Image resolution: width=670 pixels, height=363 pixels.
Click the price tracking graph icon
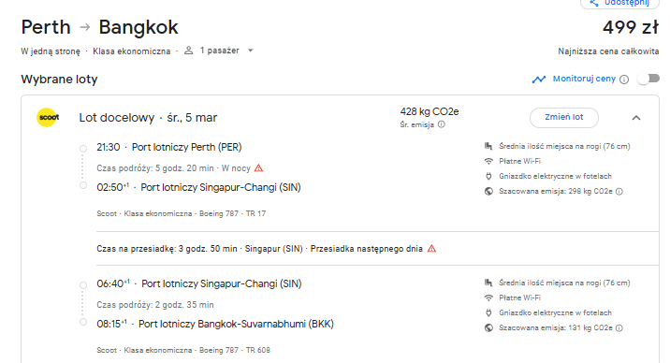tap(539, 80)
